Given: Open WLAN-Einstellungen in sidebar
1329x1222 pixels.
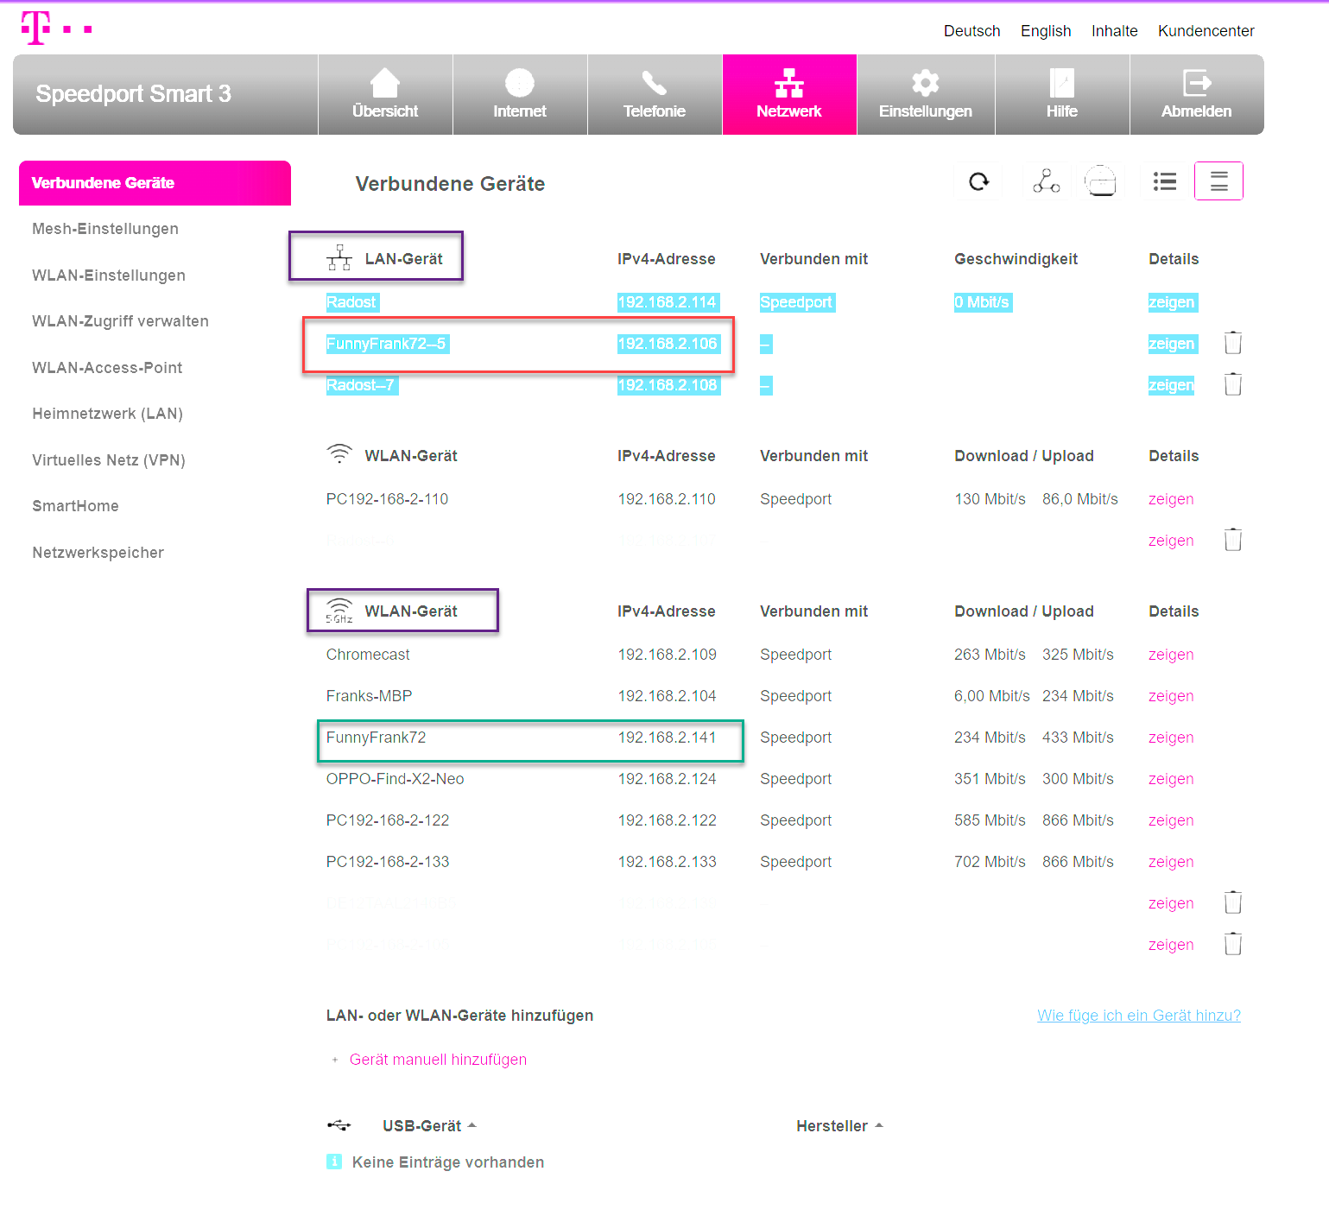Looking at the screenshot, I should tap(109, 275).
